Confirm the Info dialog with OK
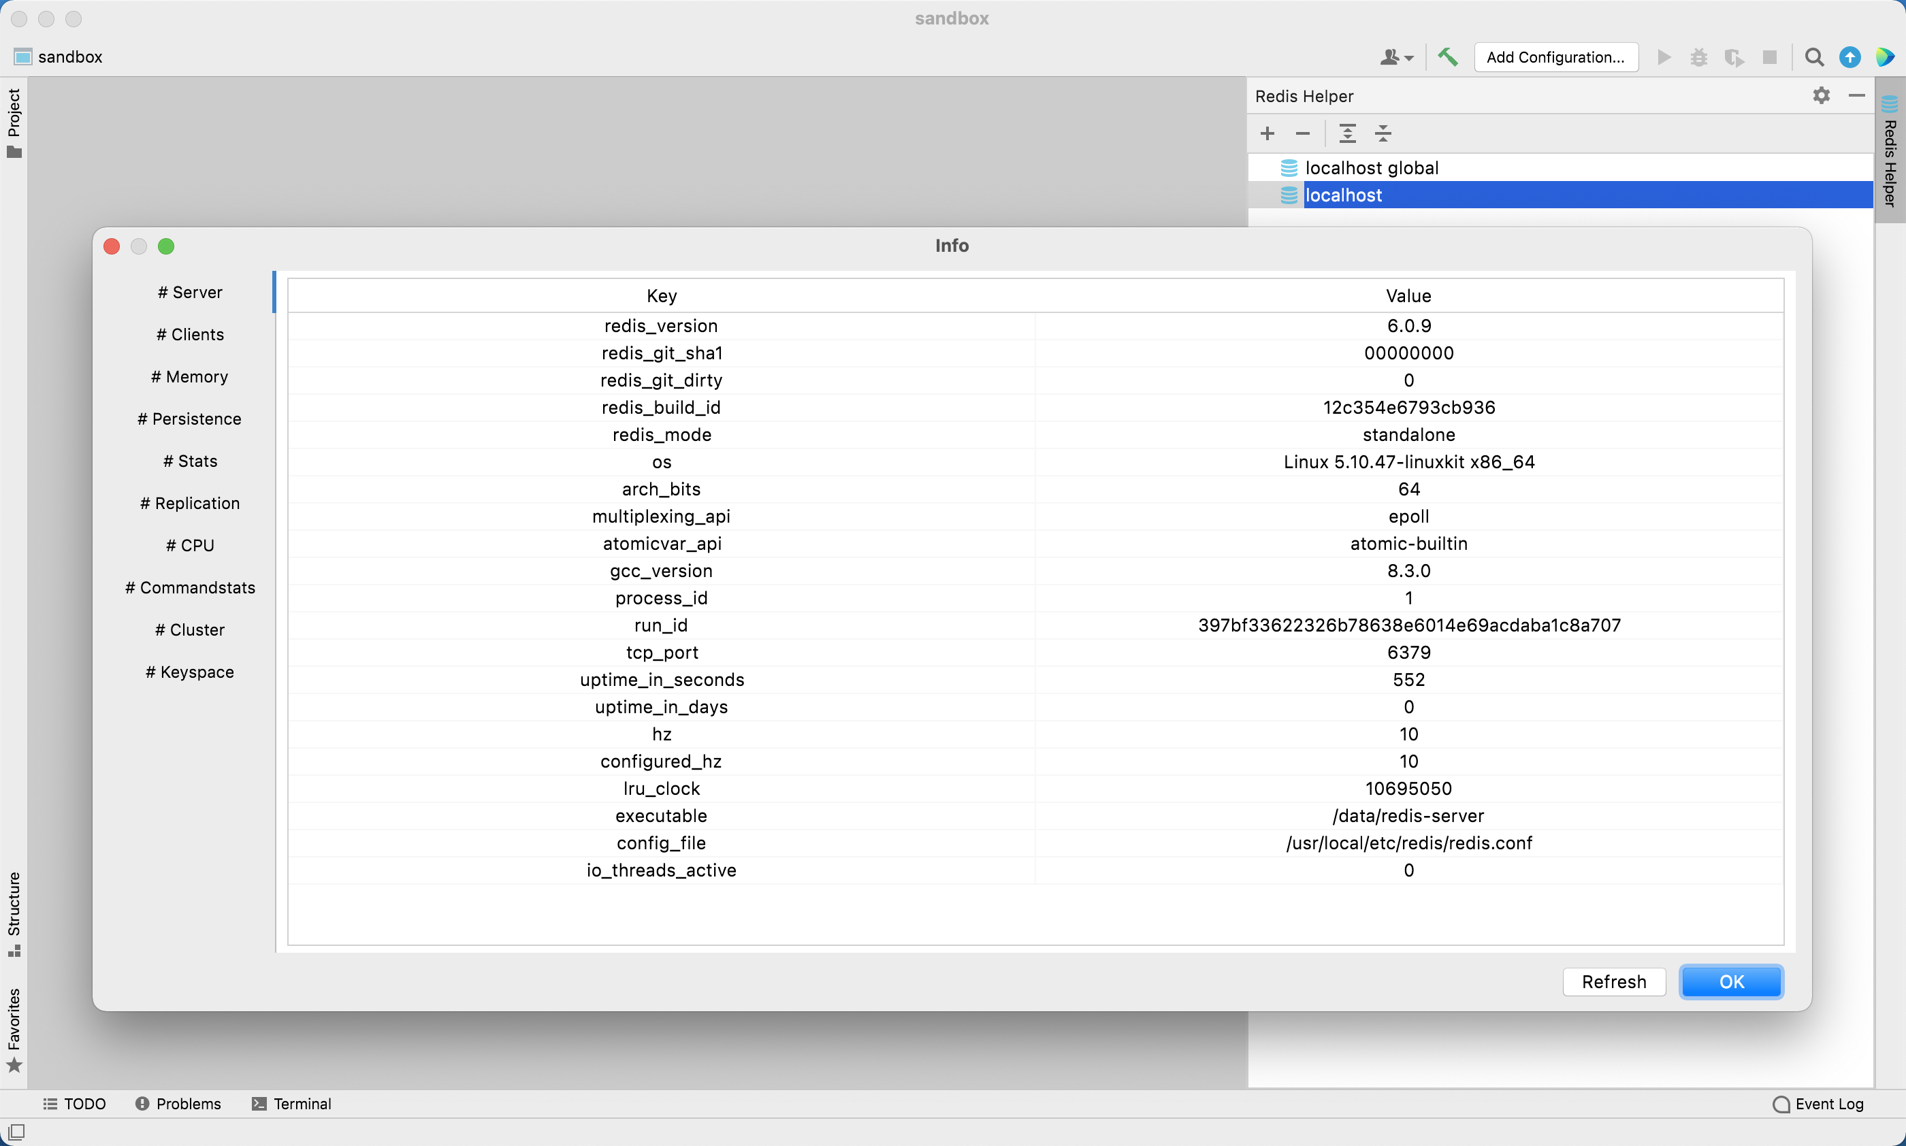This screenshot has height=1146, width=1906. point(1730,981)
